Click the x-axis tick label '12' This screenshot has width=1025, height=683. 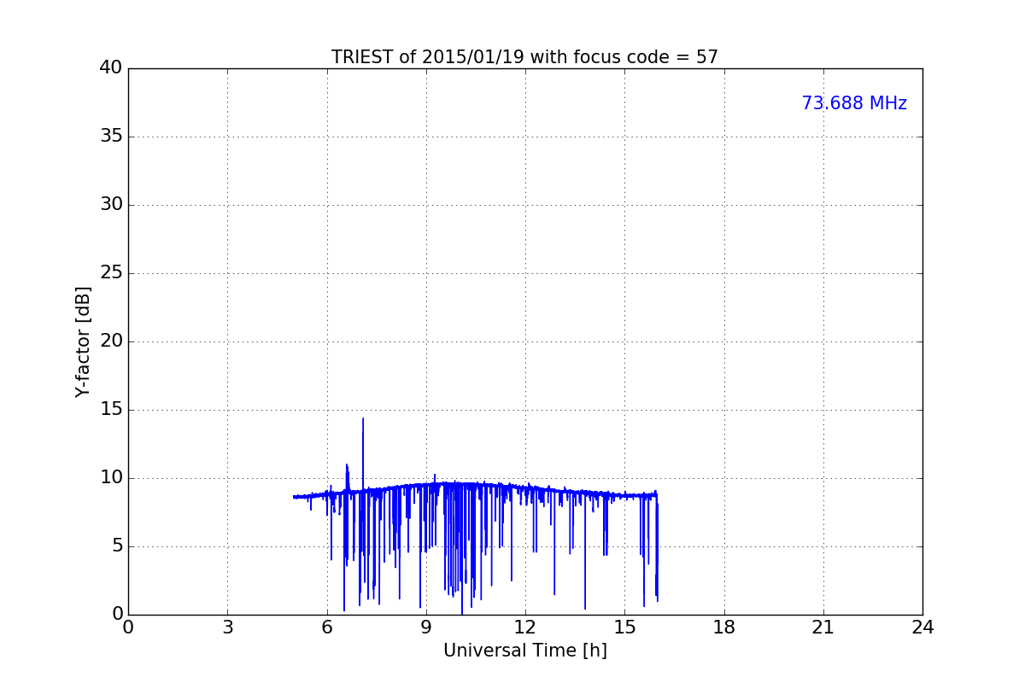[525, 628]
